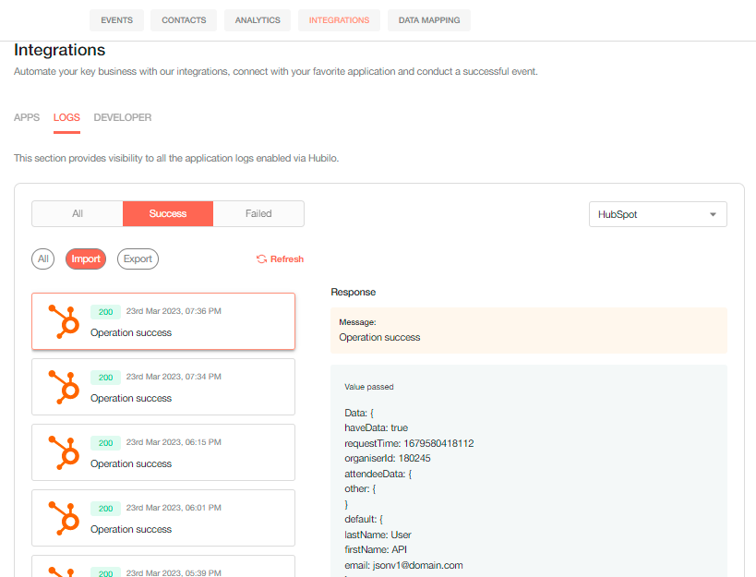
Task: Filter logs by Failed status
Action: pos(258,213)
